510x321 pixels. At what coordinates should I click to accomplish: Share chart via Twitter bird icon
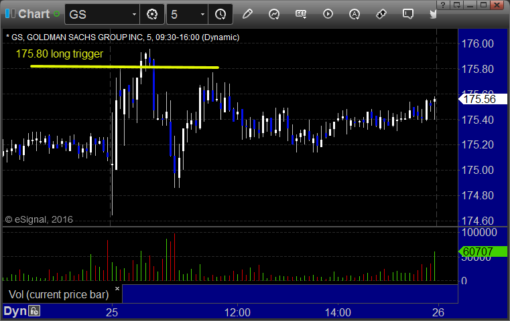pyautogui.click(x=433, y=14)
